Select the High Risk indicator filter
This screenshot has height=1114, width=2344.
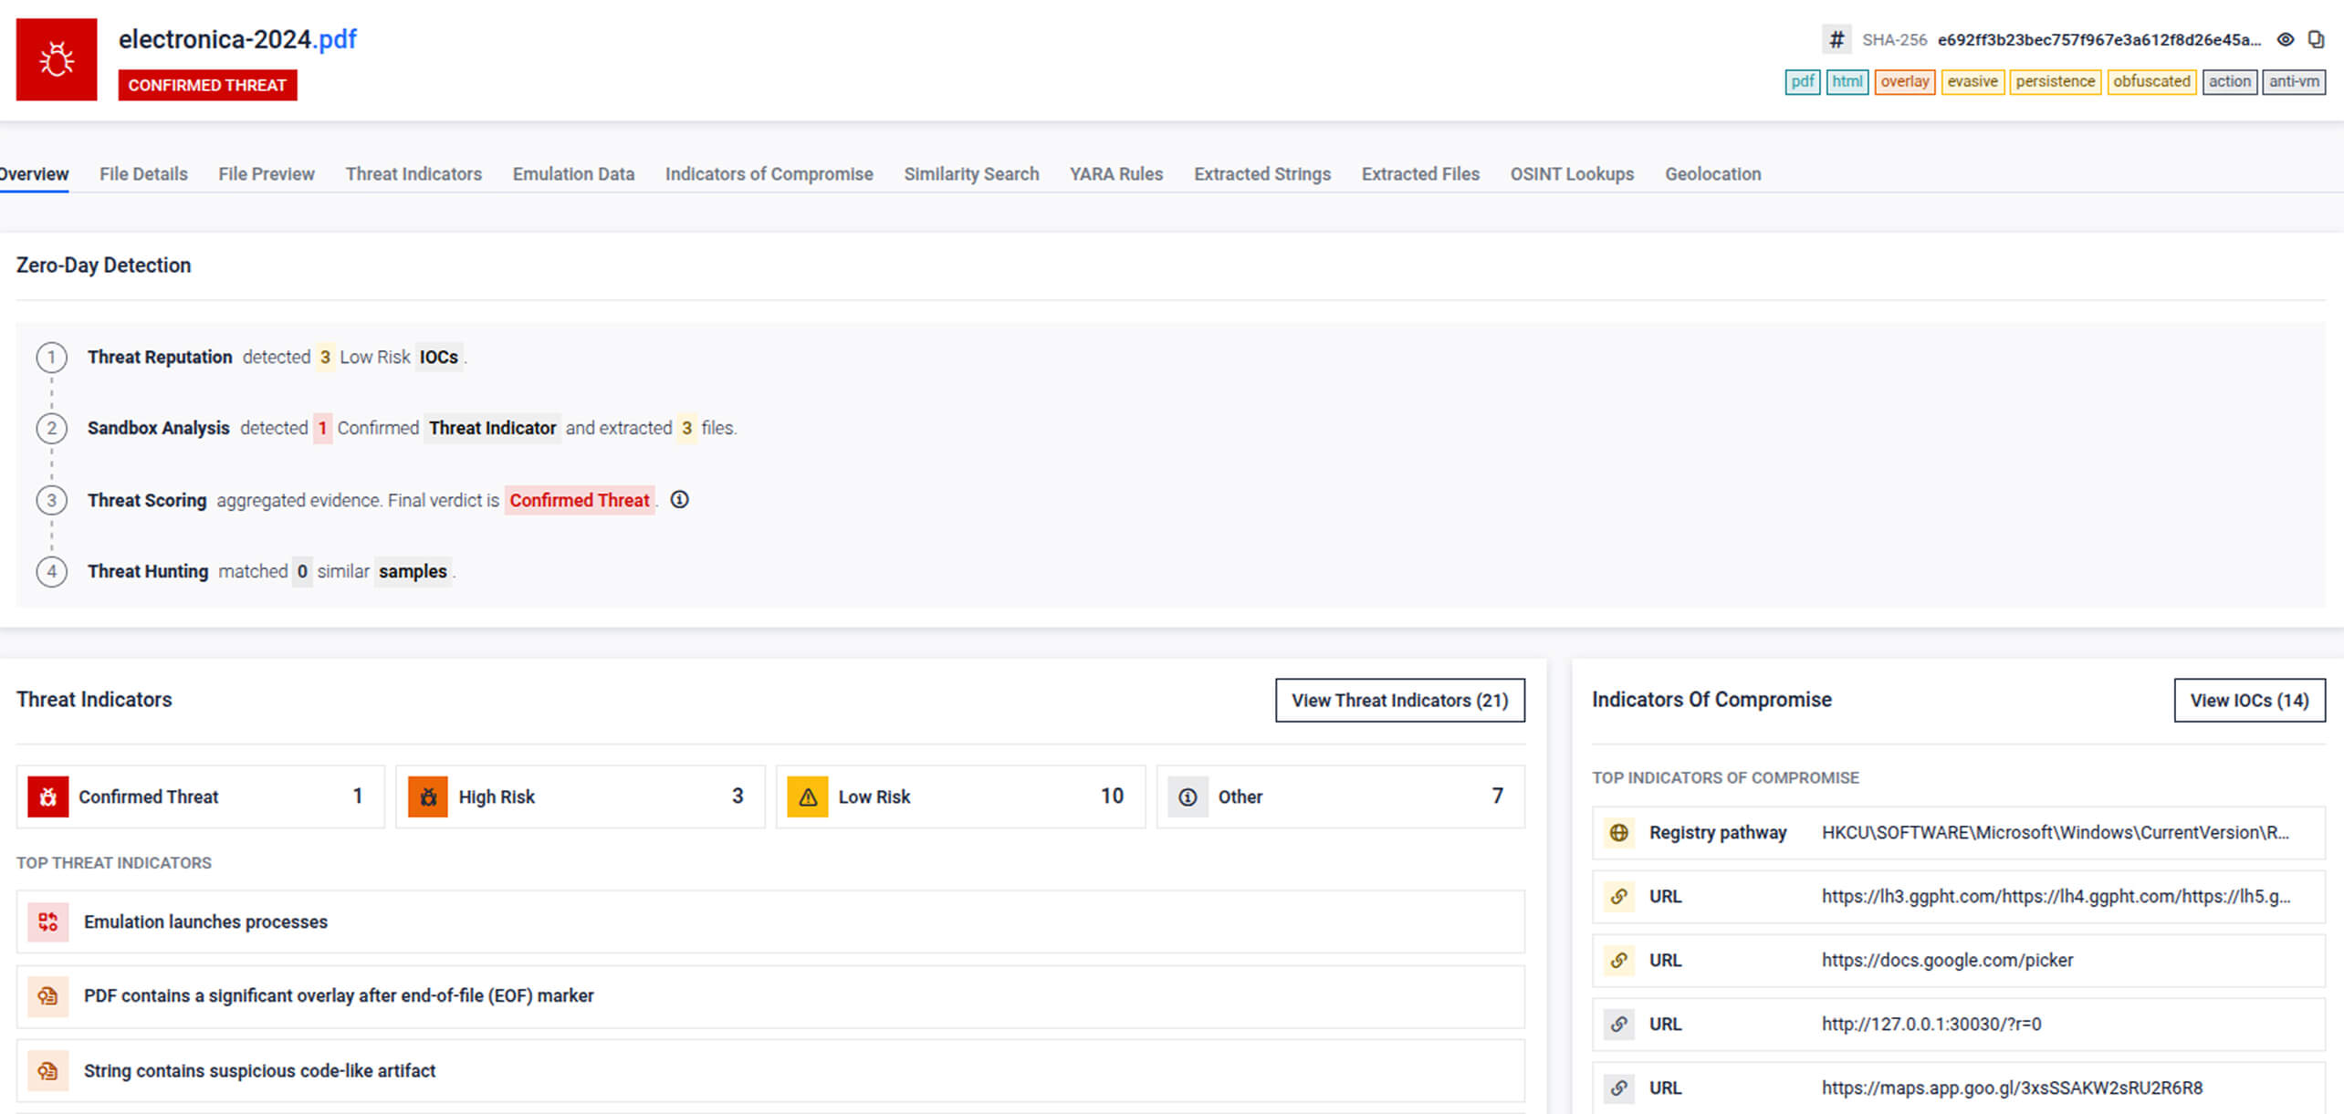point(580,796)
